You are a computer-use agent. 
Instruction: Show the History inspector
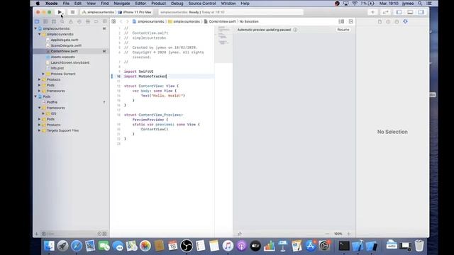click(x=388, y=22)
